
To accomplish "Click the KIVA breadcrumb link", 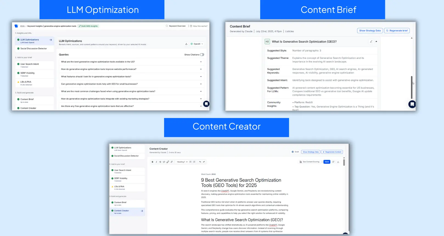I will 22,26.
